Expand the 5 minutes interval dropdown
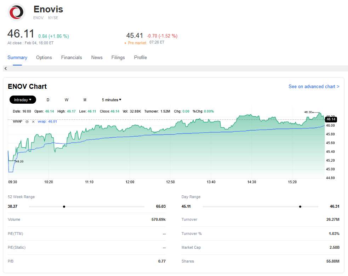The height and width of the screenshot is (276, 348). (x=112, y=100)
